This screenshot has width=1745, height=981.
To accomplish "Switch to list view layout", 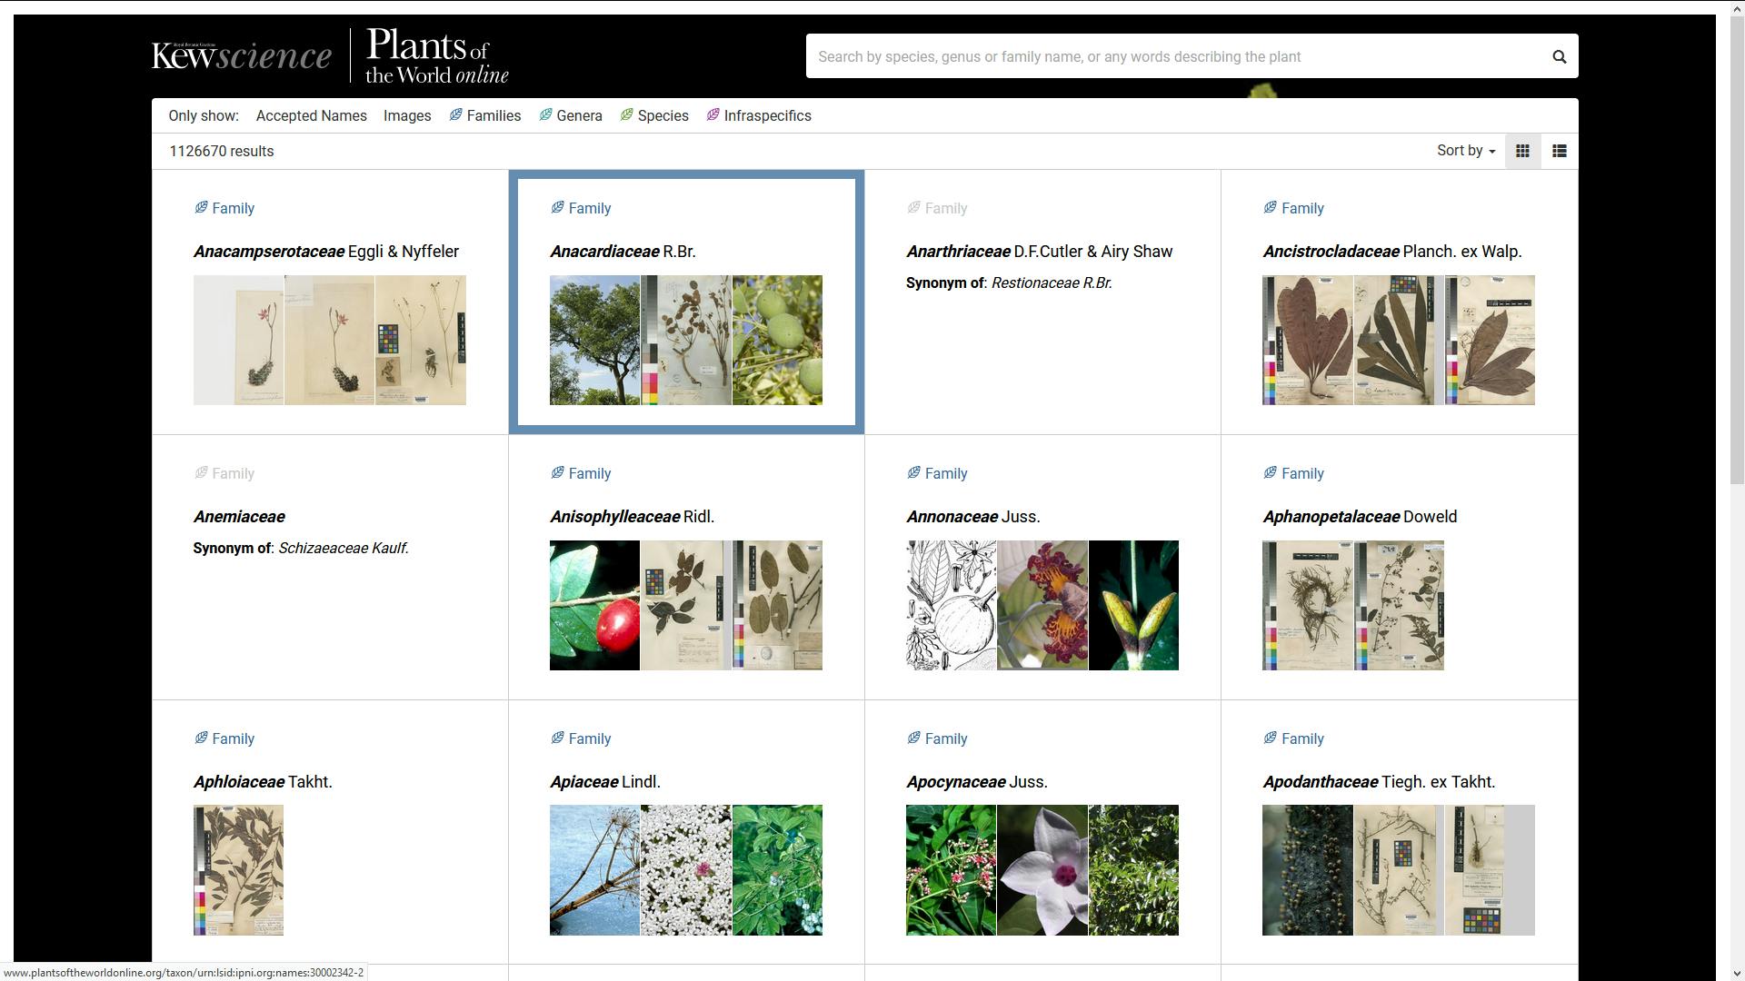I will 1558,151.
